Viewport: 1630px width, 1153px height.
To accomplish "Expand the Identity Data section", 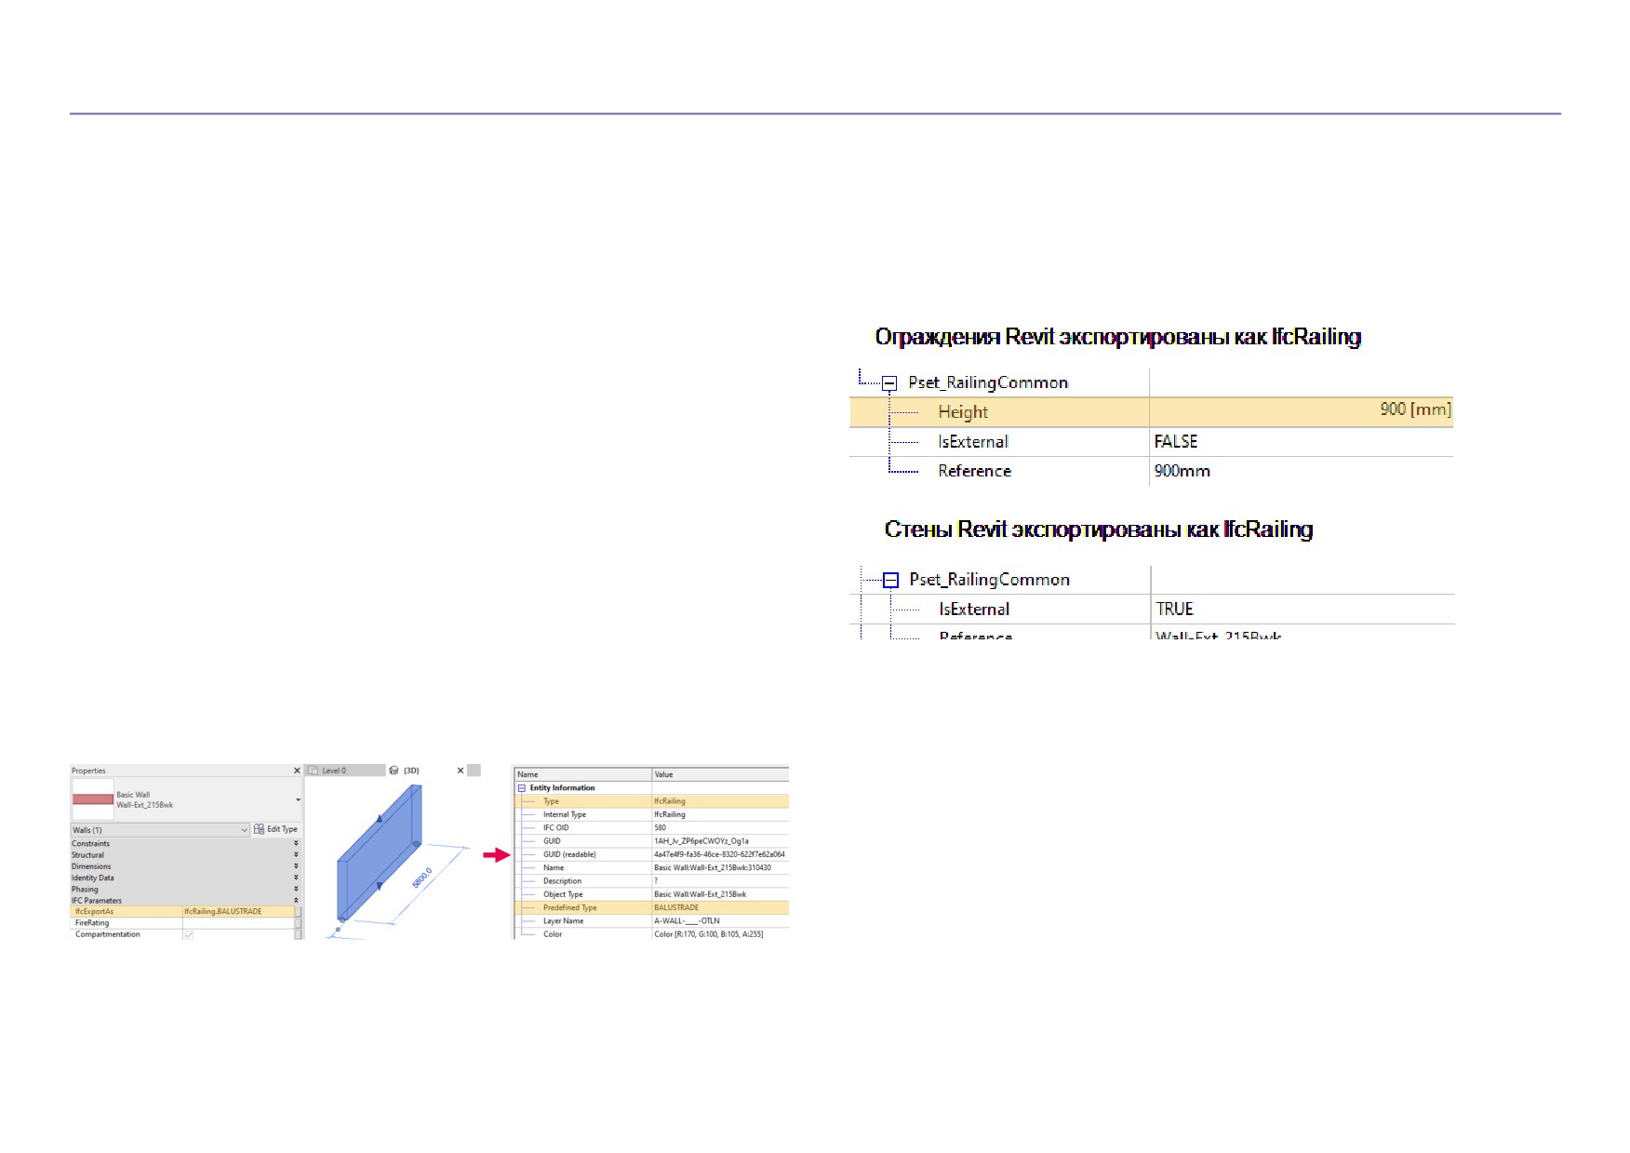I will 297,878.
